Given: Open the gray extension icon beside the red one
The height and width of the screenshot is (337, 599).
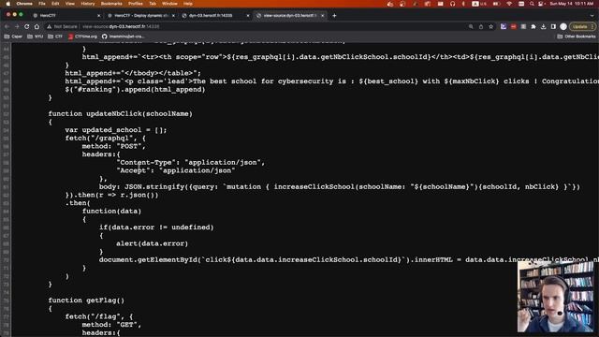Looking at the screenshot, I should coord(523,27).
